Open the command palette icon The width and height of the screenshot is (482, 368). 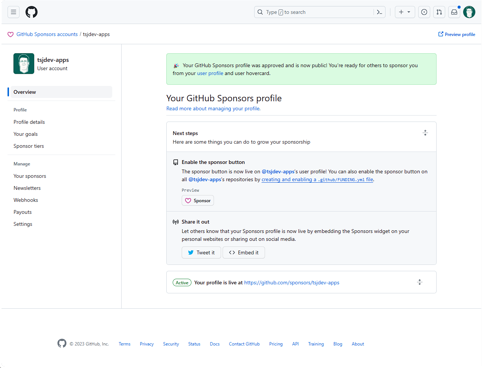click(380, 12)
